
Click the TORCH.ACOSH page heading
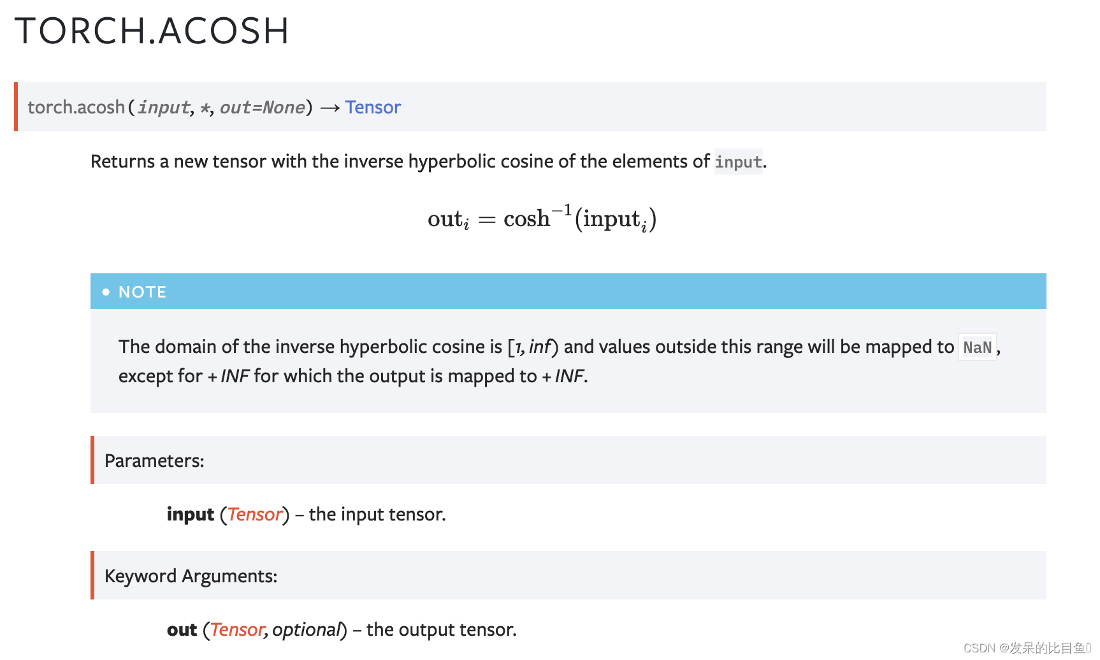pos(152,31)
